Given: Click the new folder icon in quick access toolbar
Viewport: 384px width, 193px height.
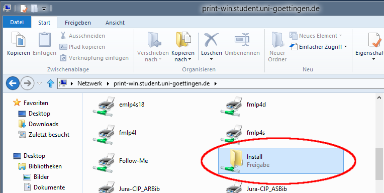Looking at the screenshot, I should [x=34, y=9].
